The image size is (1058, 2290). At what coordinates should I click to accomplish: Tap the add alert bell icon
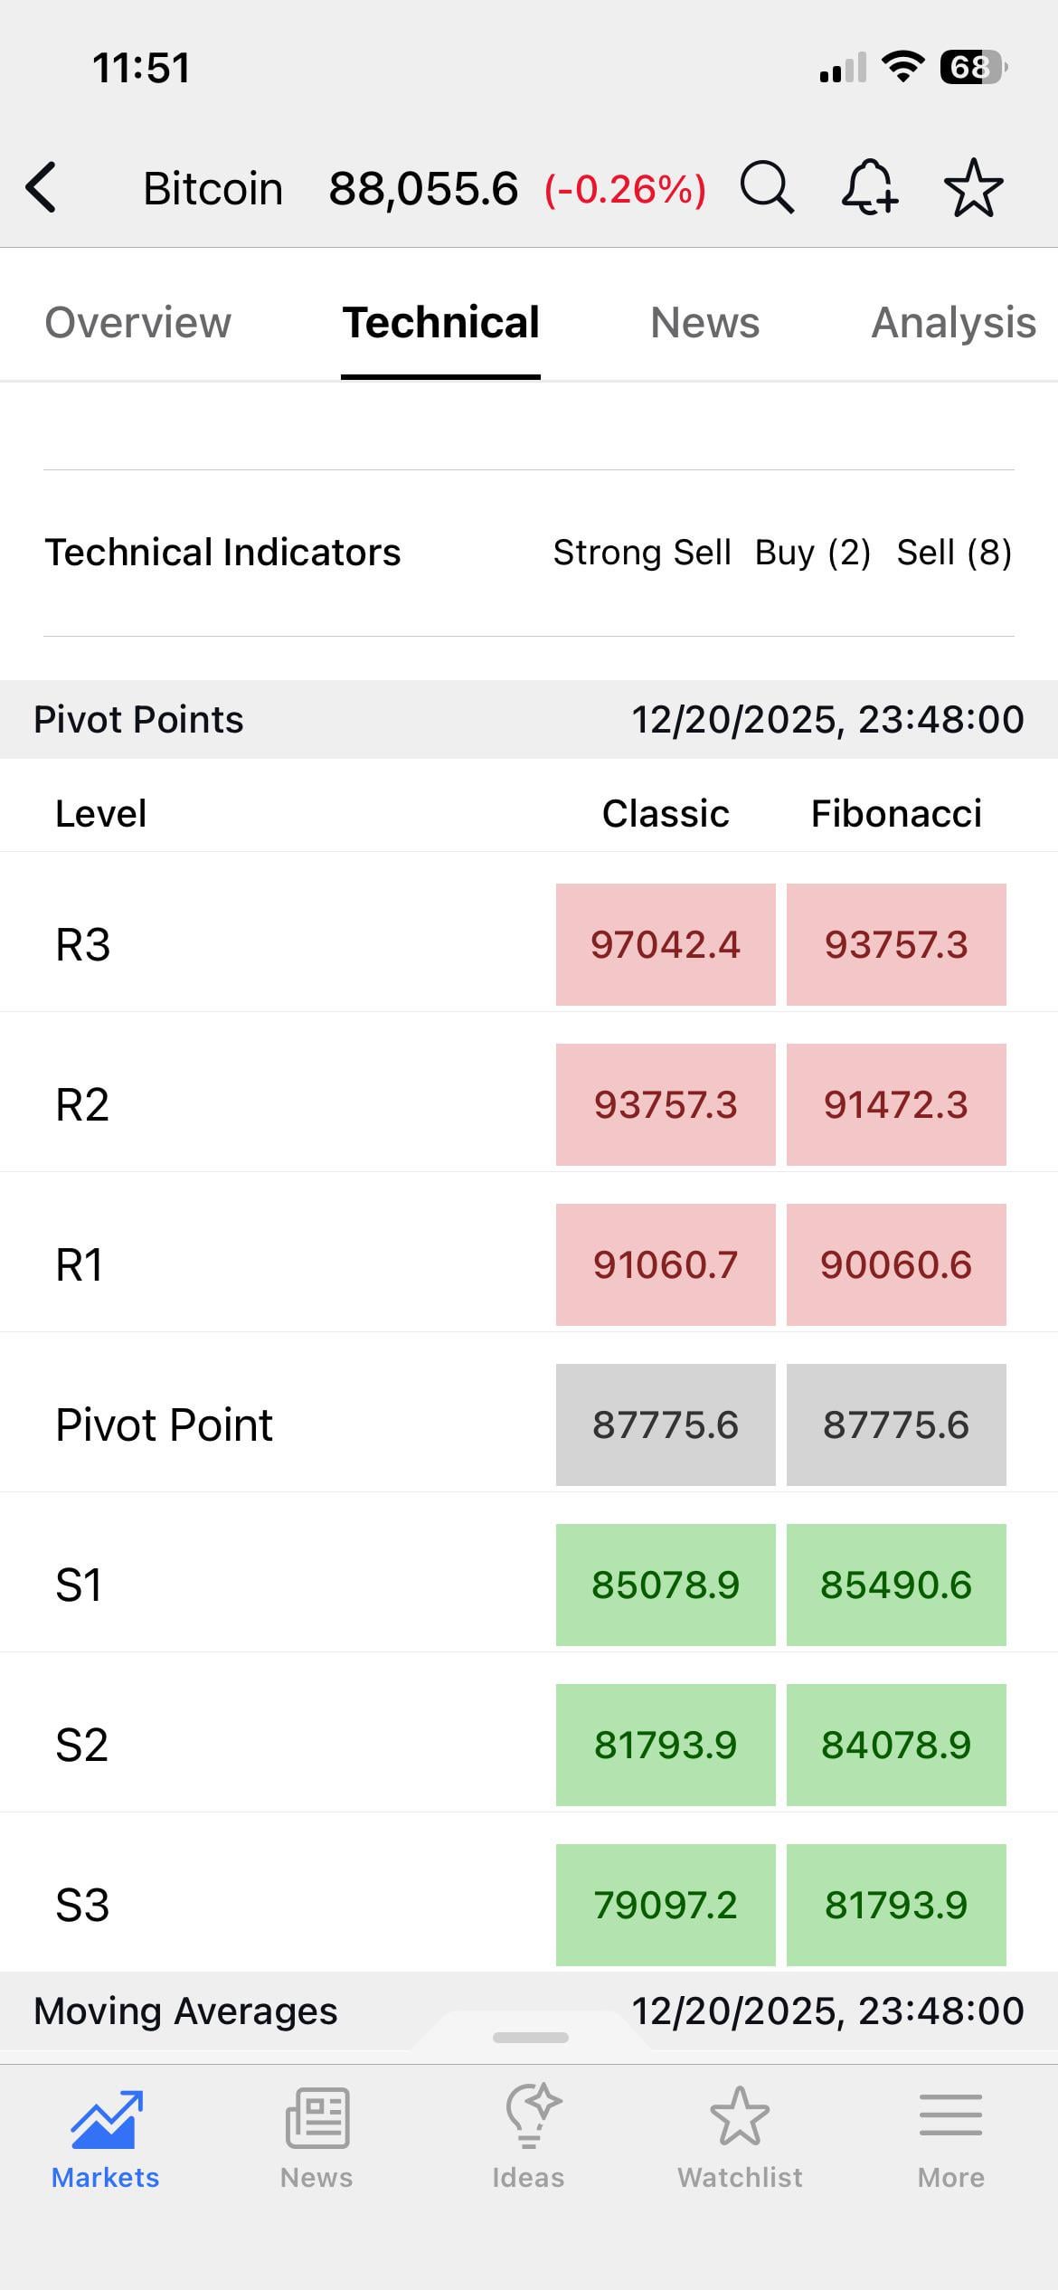pyautogui.click(x=869, y=188)
